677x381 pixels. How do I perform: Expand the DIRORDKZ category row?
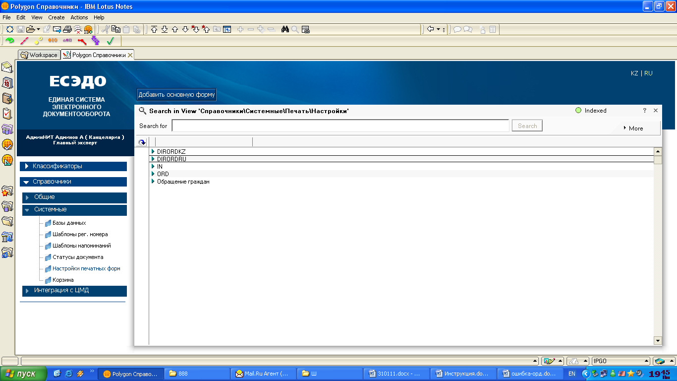[x=153, y=151]
